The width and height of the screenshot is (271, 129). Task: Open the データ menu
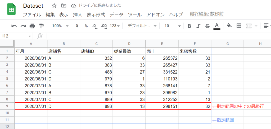[x=116, y=15]
